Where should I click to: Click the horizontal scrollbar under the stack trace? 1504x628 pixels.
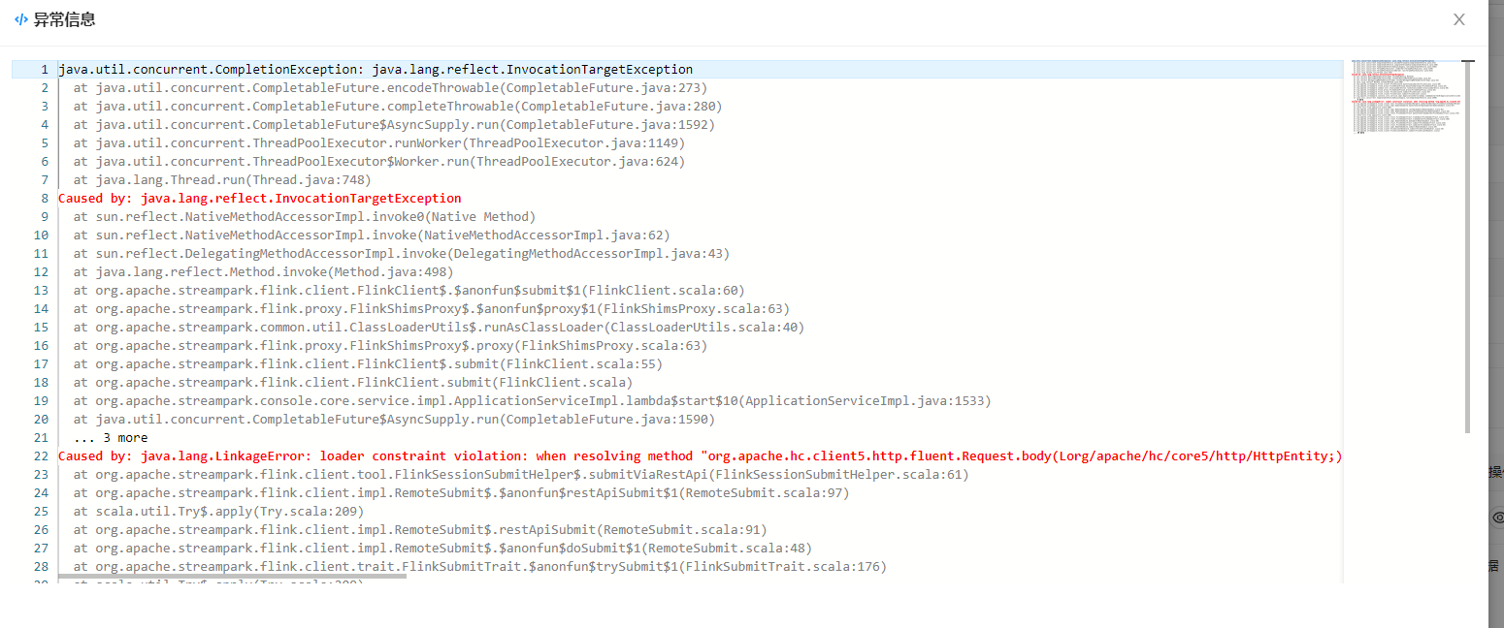(232, 576)
